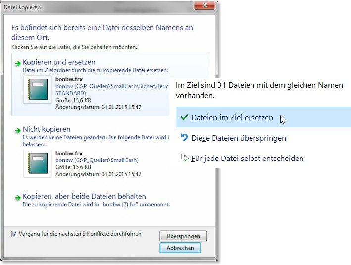Click green arrow beside 'Kopieren und ersetzen'
This screenshot has width=351, height=265.
pos(18,63)
